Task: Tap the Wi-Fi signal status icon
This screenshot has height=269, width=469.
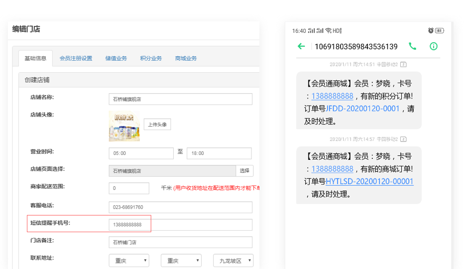Action: (328, 31)
